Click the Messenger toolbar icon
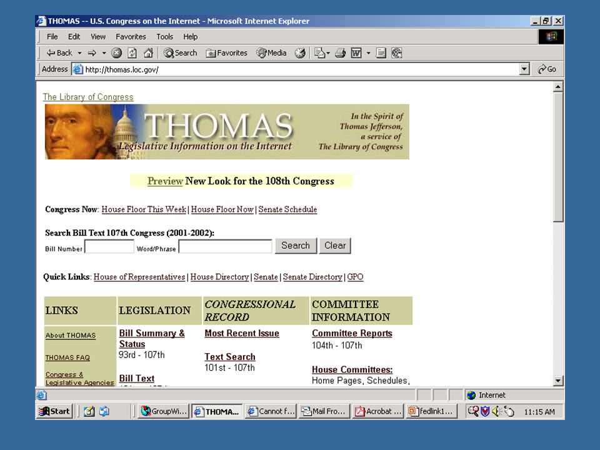Image resolution: width=600 pixels, height=450 pixels. [x=397, y=52]
